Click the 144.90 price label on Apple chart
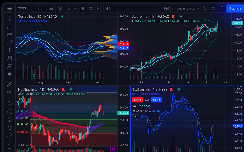Viewport: 244px width, 152px height. coord(238,23)
